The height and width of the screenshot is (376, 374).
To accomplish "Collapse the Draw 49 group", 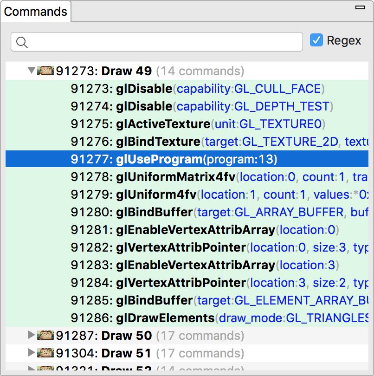I will point(32,70).
